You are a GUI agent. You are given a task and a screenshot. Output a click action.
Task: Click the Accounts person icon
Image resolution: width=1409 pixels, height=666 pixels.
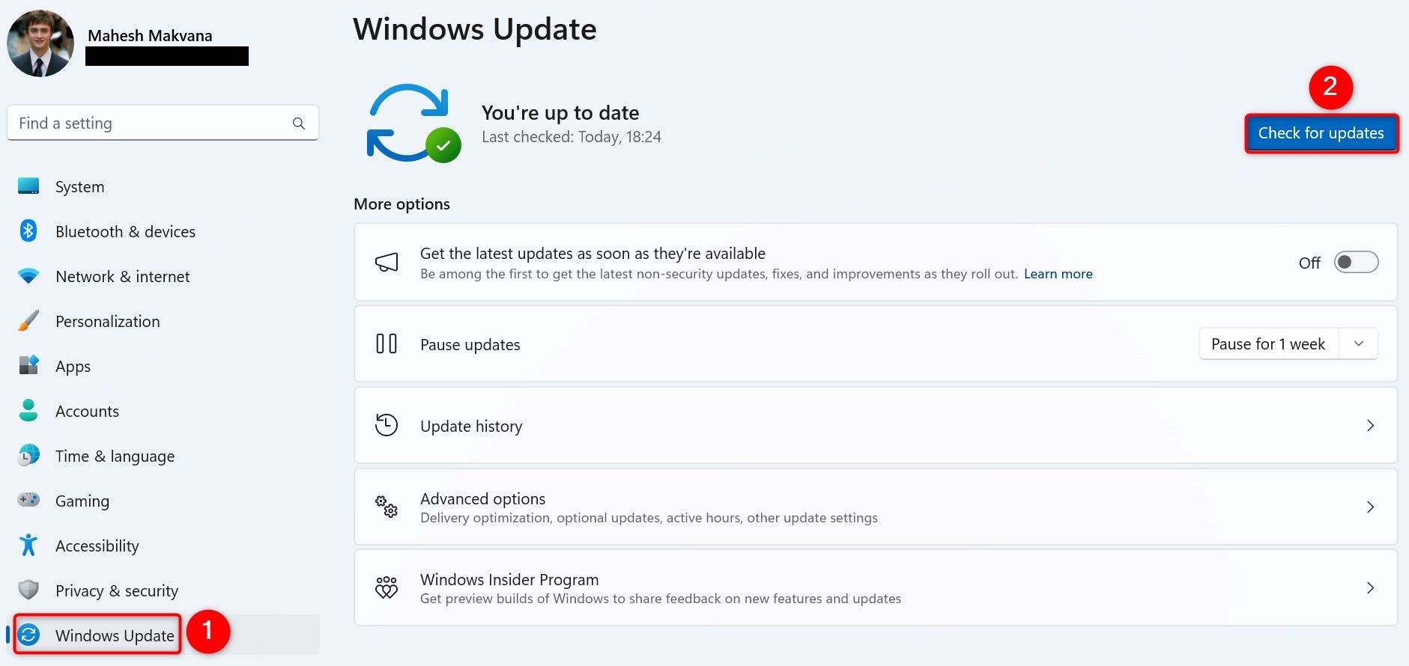(28, 410)
